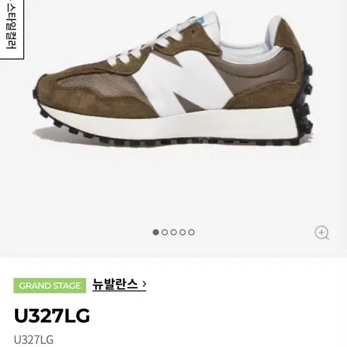Image resolution: width=347 pixels, height=347 pixels.
Task: Click the blue tongue label on sneaker
Action: 200,21
